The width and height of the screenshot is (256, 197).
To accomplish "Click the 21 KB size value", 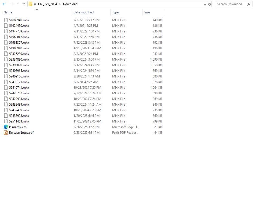I will tap(158, 127).
